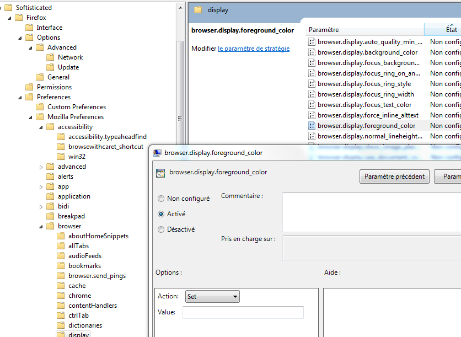
Task: Select the win32 tree item
Action: pos(77,157)
